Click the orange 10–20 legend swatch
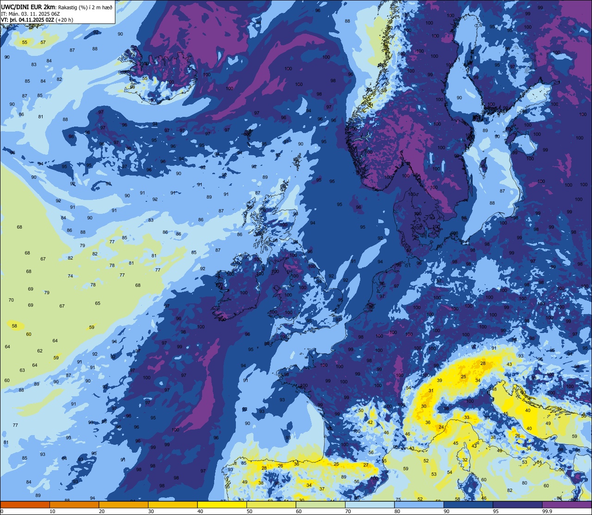Viewport: 592px width, 515px height. coord(74,504)
